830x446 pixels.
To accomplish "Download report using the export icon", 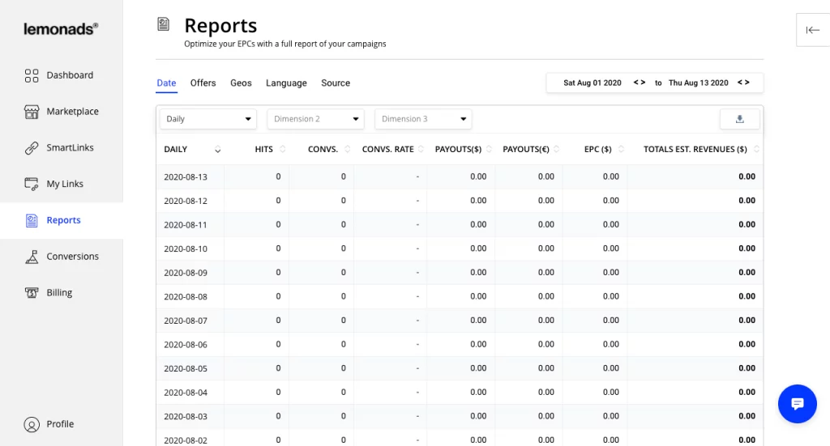I will pyautogui.click(x=739, y=119).
